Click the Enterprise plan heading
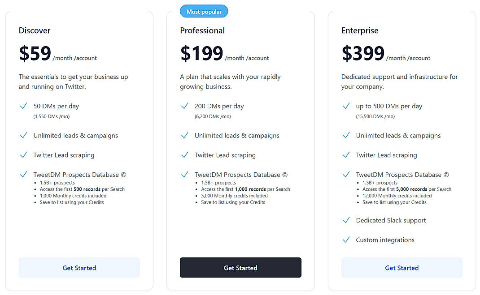The image size is (480, 295). [360, 30]
